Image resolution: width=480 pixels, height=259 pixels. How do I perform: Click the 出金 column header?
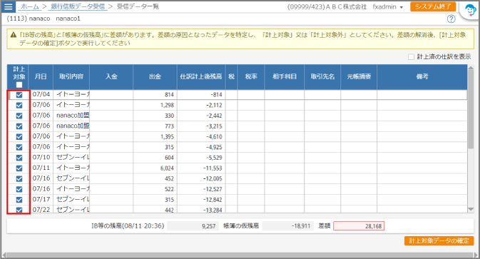tap(155, 77)
